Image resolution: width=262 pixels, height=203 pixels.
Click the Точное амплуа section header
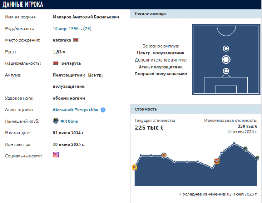[196, 14]
